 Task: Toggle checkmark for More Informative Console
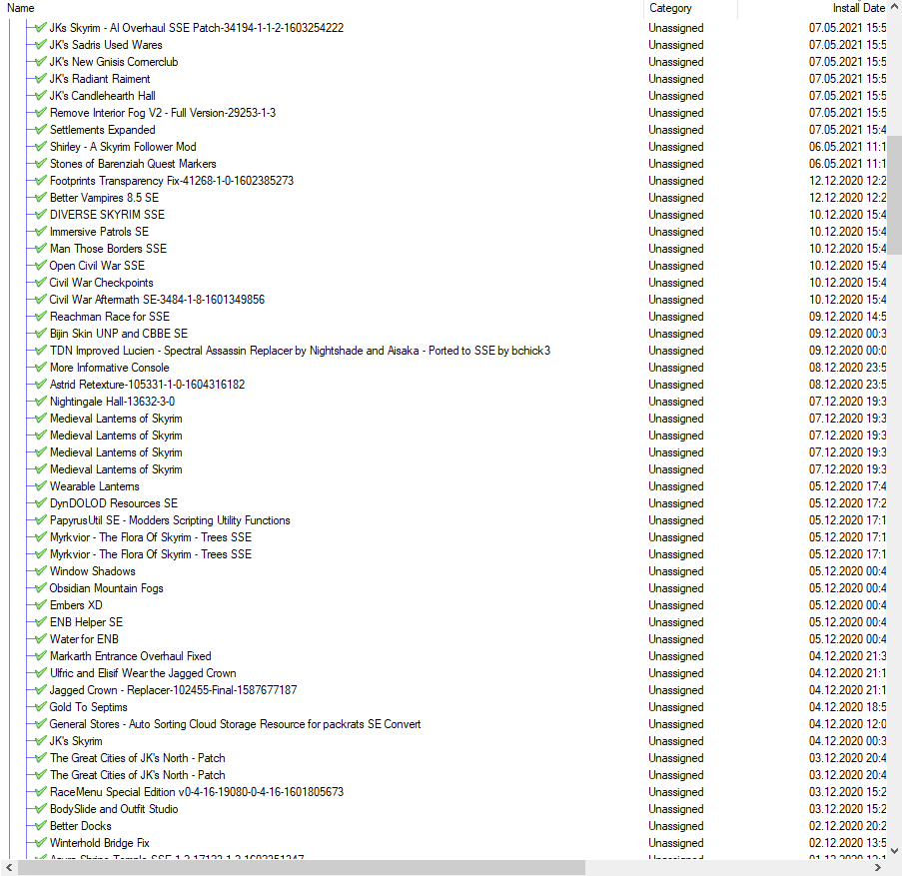(40, 367)
